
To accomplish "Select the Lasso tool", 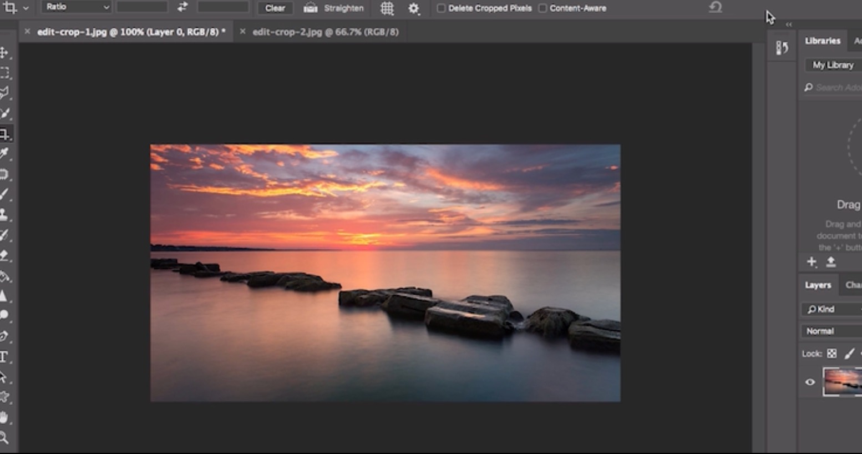I will point(4,93).
